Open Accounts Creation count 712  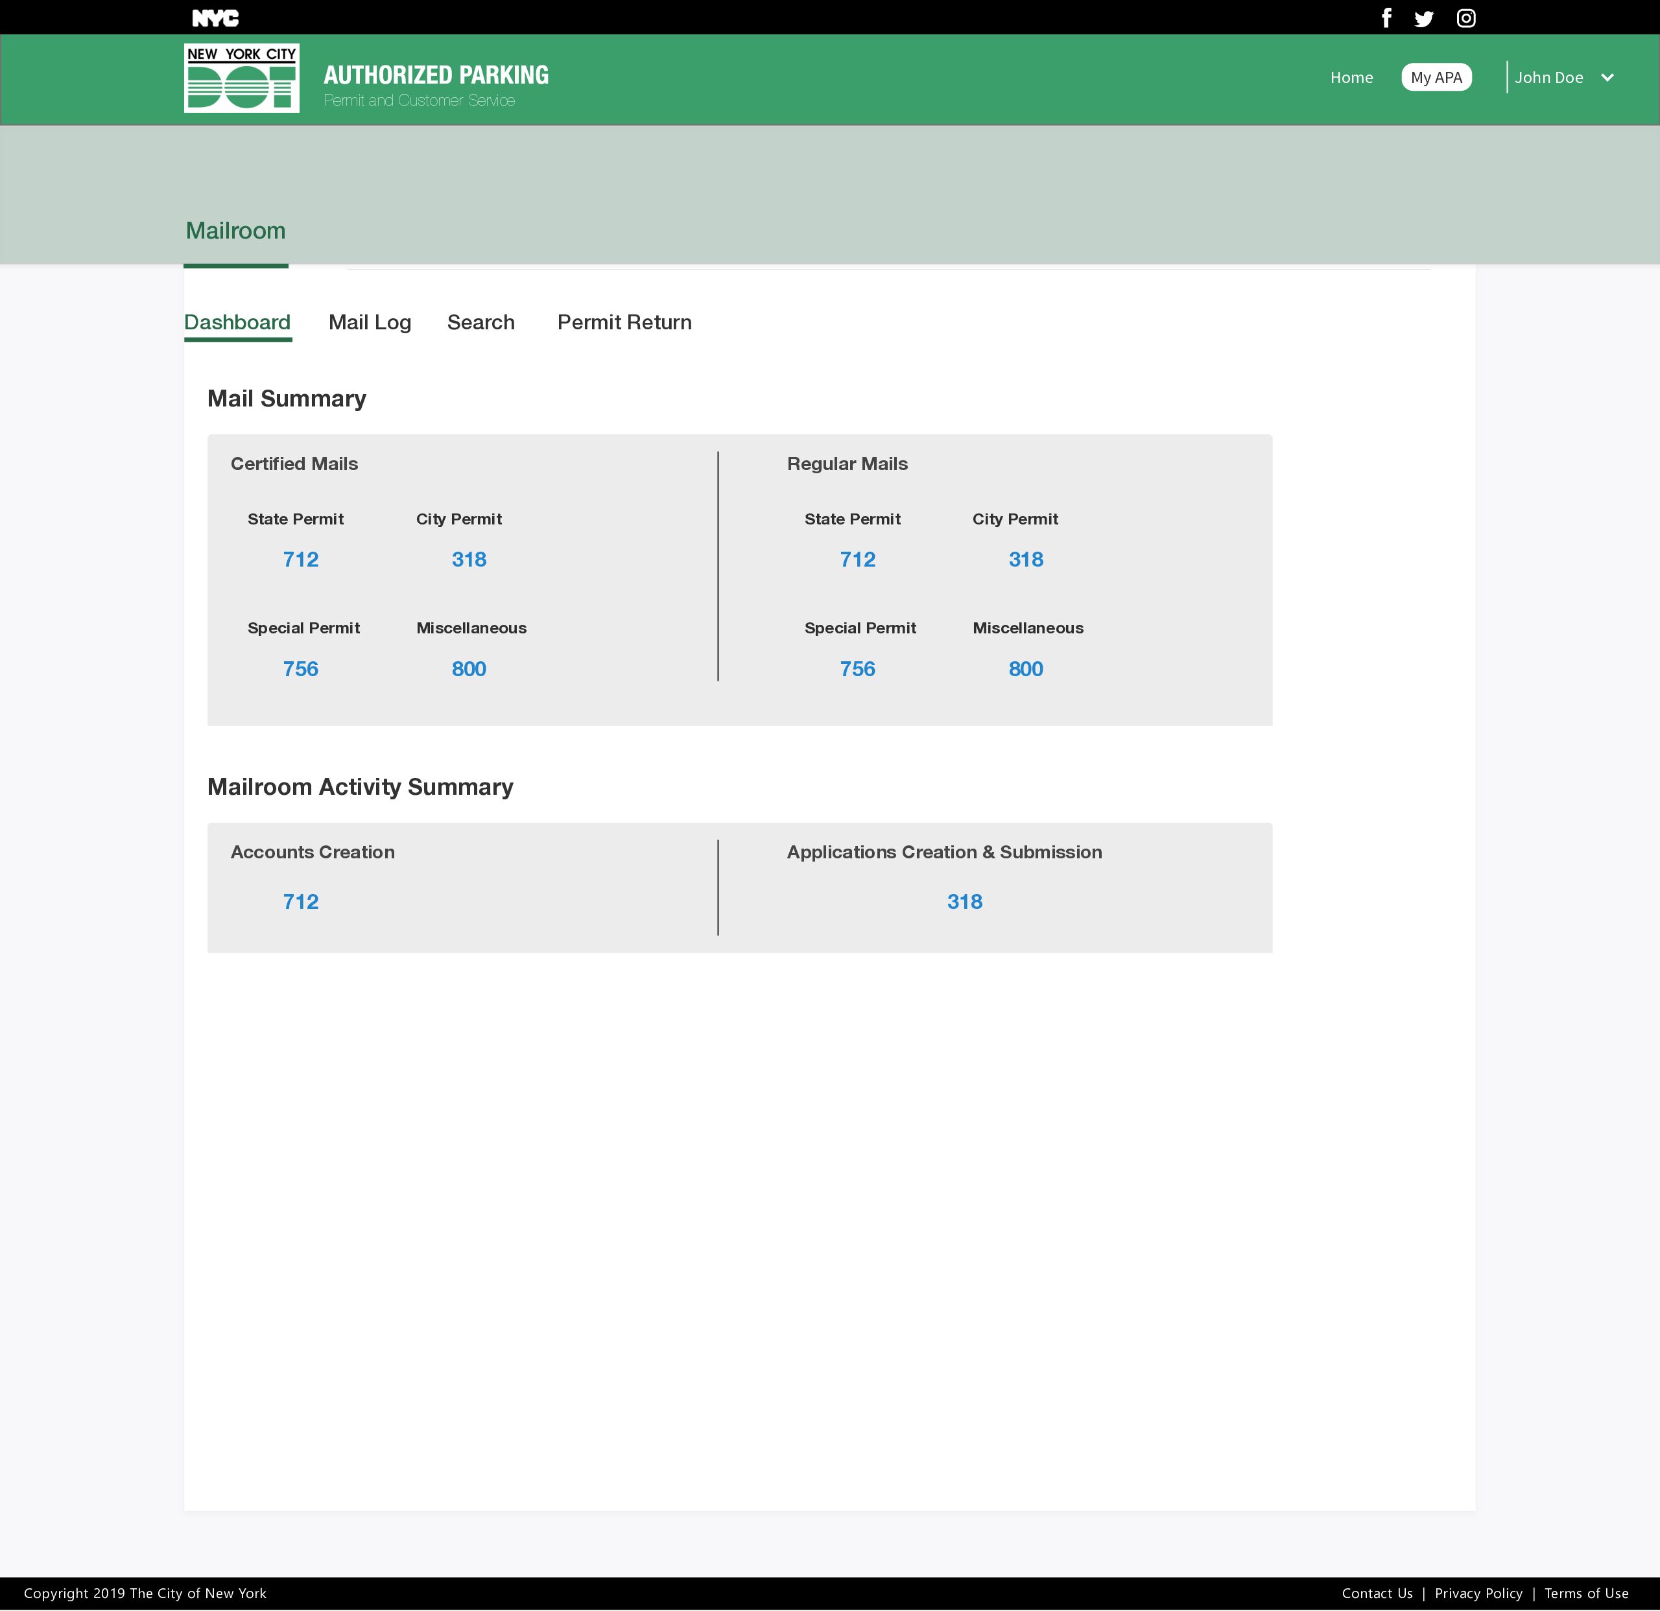301,902
